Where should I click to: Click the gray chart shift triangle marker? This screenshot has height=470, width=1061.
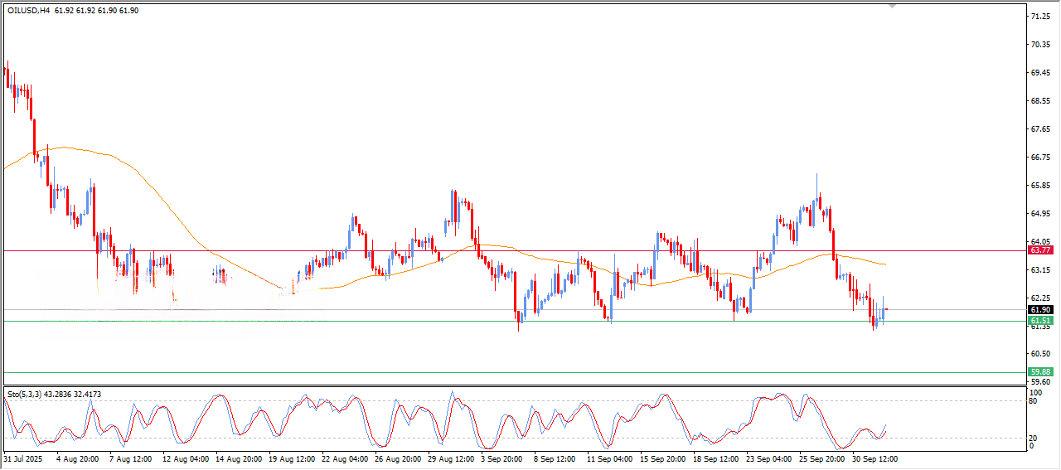pos(892,6)
